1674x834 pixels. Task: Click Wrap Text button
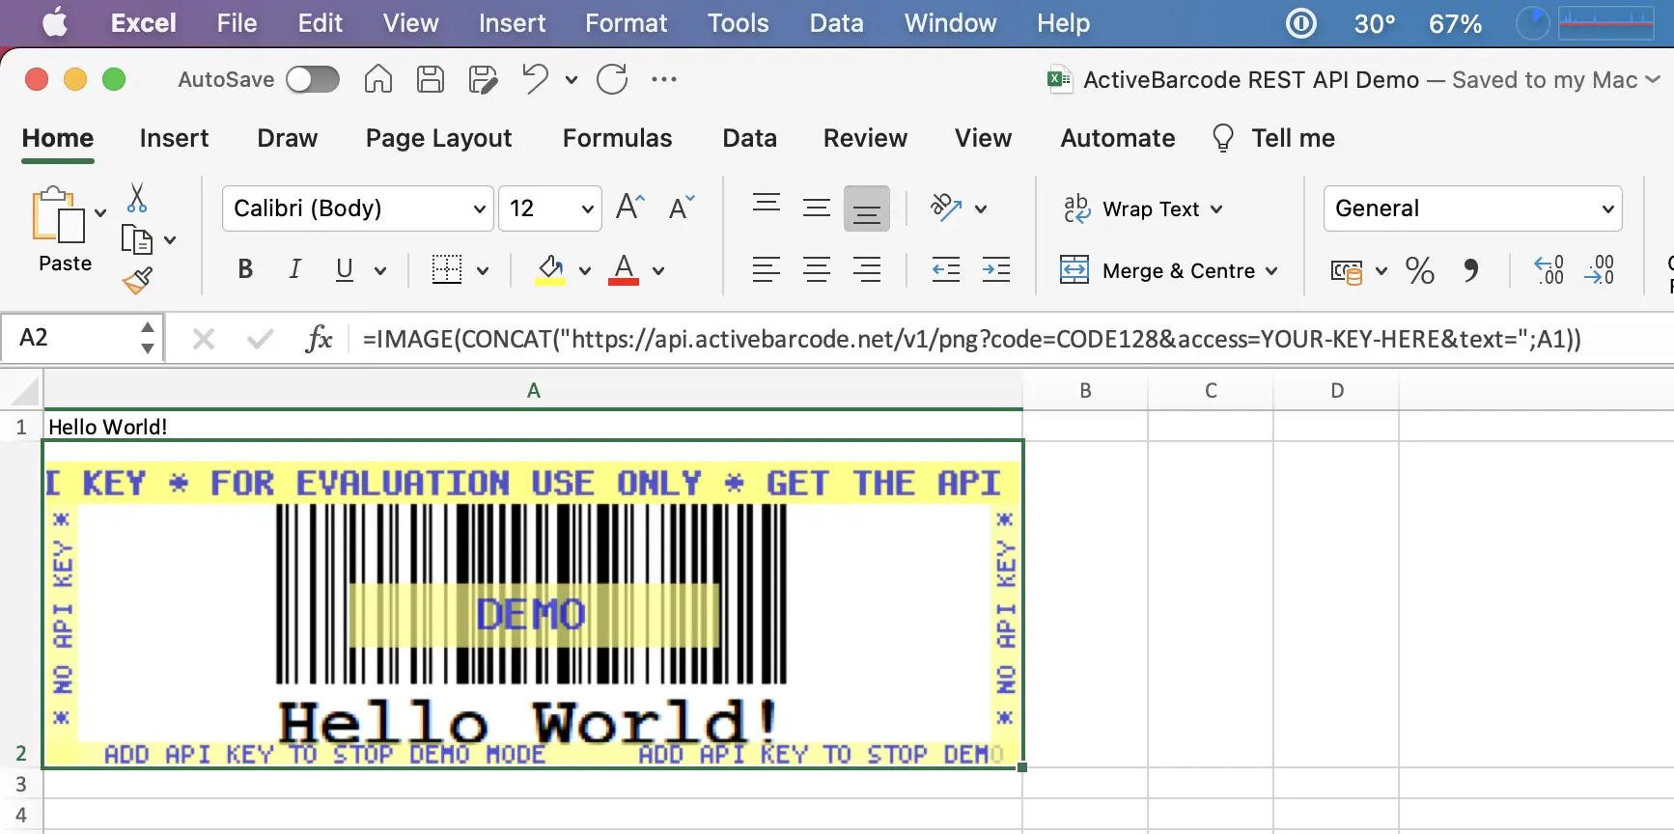1143,208
